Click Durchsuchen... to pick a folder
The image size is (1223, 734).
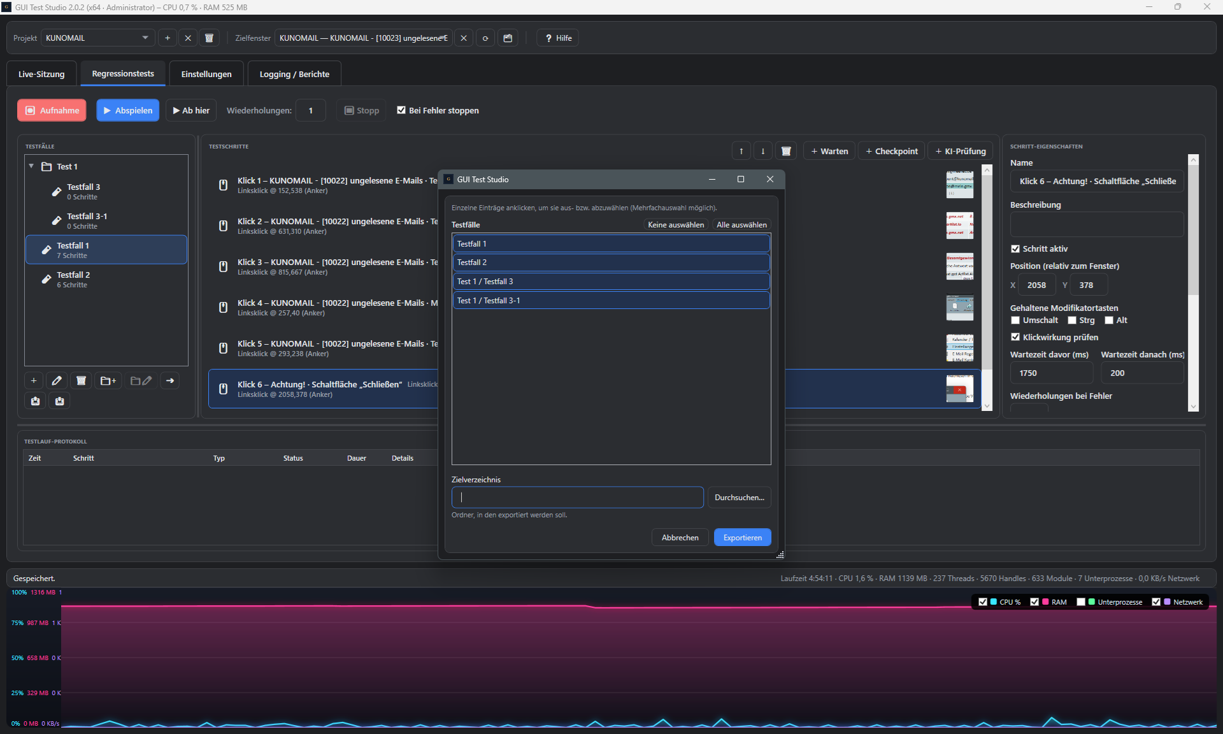[740, 498]
